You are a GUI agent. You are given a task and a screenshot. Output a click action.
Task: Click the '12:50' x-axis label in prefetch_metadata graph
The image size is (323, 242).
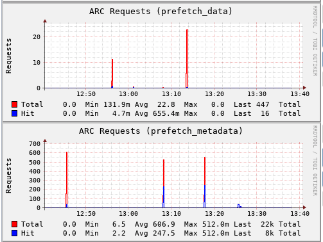point(86,214)
